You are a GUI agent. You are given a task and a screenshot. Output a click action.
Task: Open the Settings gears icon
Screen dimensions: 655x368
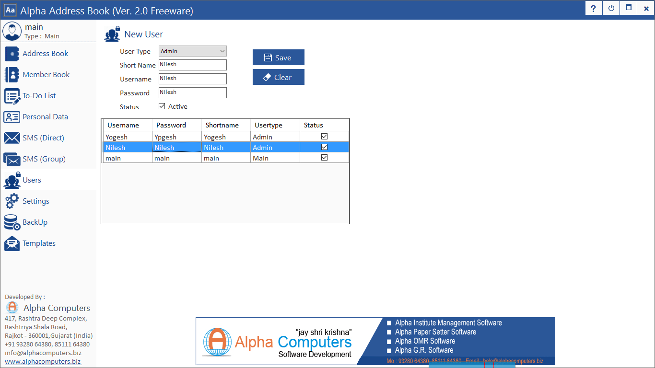[x=12, y=201]
